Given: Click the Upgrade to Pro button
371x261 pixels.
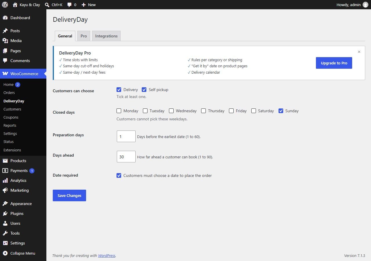Looking at the screenshot, I should pos(334,63).
